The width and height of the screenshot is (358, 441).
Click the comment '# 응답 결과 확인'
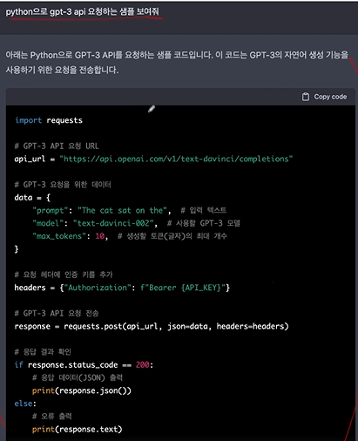pyautogui.click(x=43, y=352)
